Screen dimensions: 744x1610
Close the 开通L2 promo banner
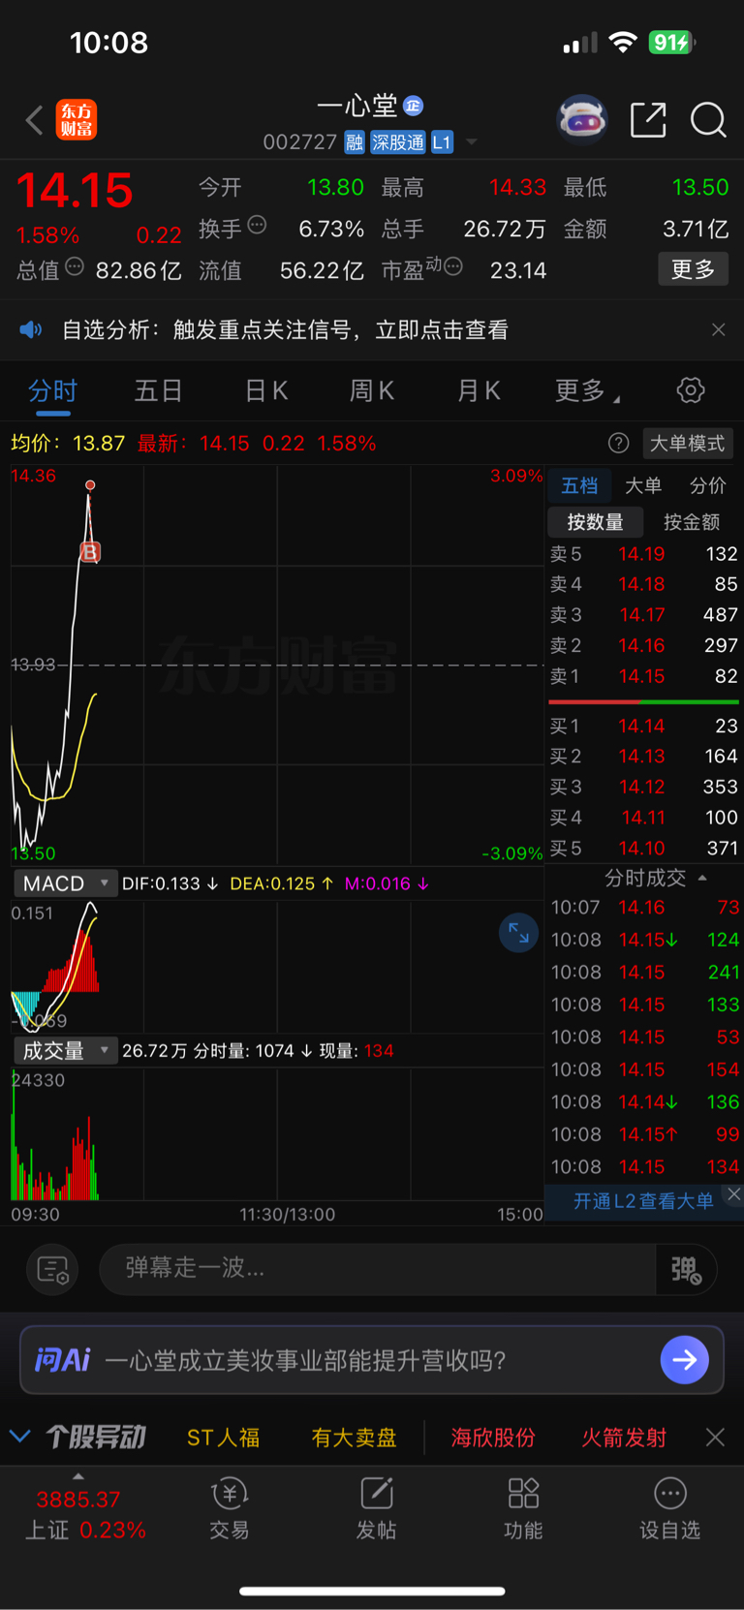coord(733,1194)
